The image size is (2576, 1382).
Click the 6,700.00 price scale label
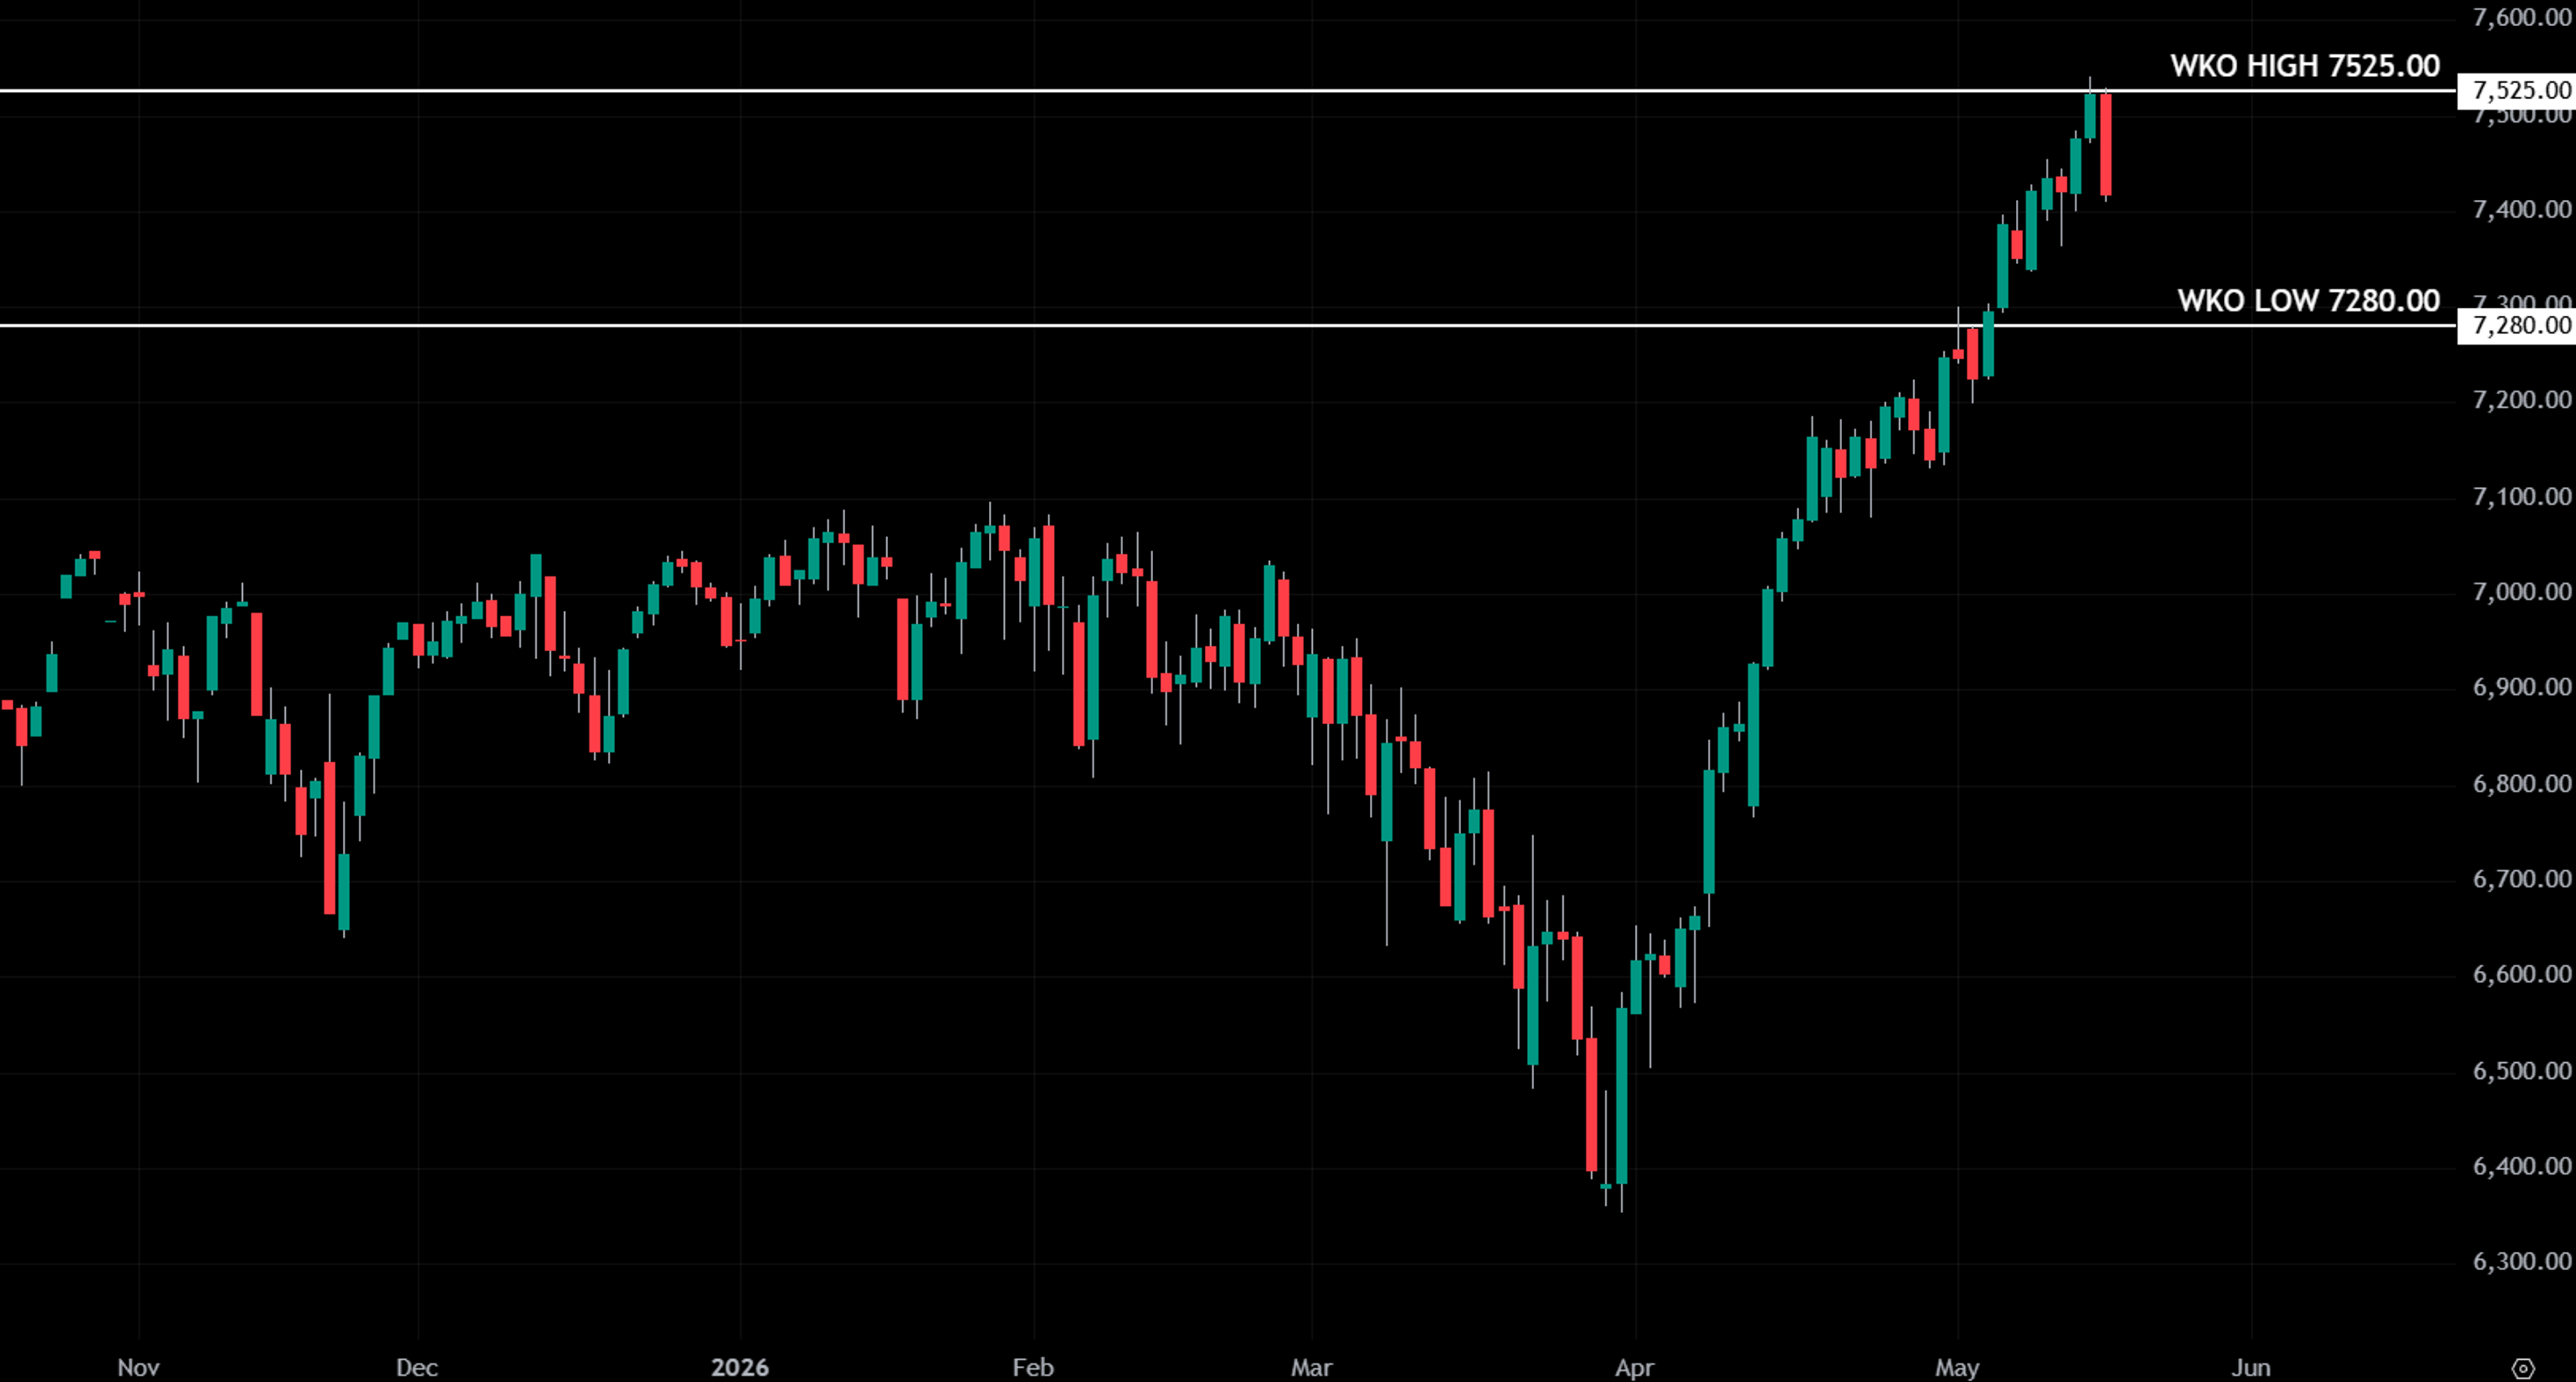pos(2521,878)
